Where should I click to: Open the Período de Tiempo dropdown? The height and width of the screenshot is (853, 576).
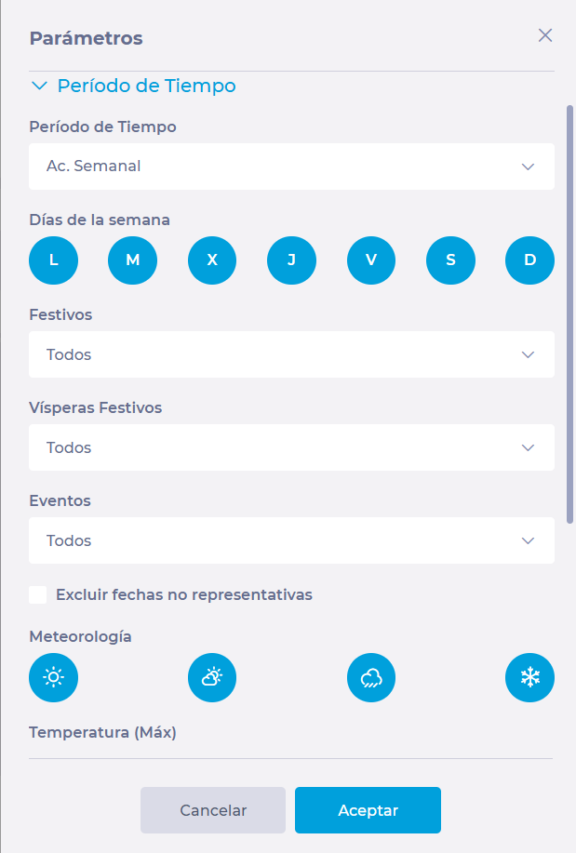(x=291, y=167)
